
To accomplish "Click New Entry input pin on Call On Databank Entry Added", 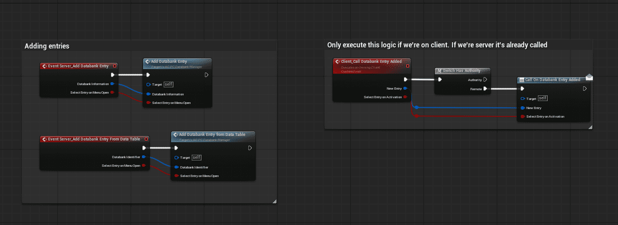I will [x=522, y=108].
